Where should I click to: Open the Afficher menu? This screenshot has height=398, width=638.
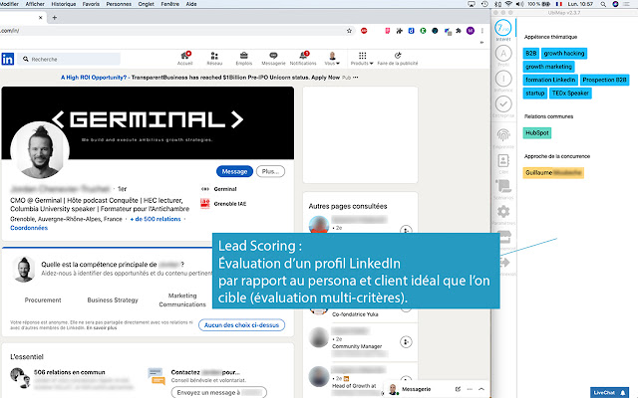point(35,4)
